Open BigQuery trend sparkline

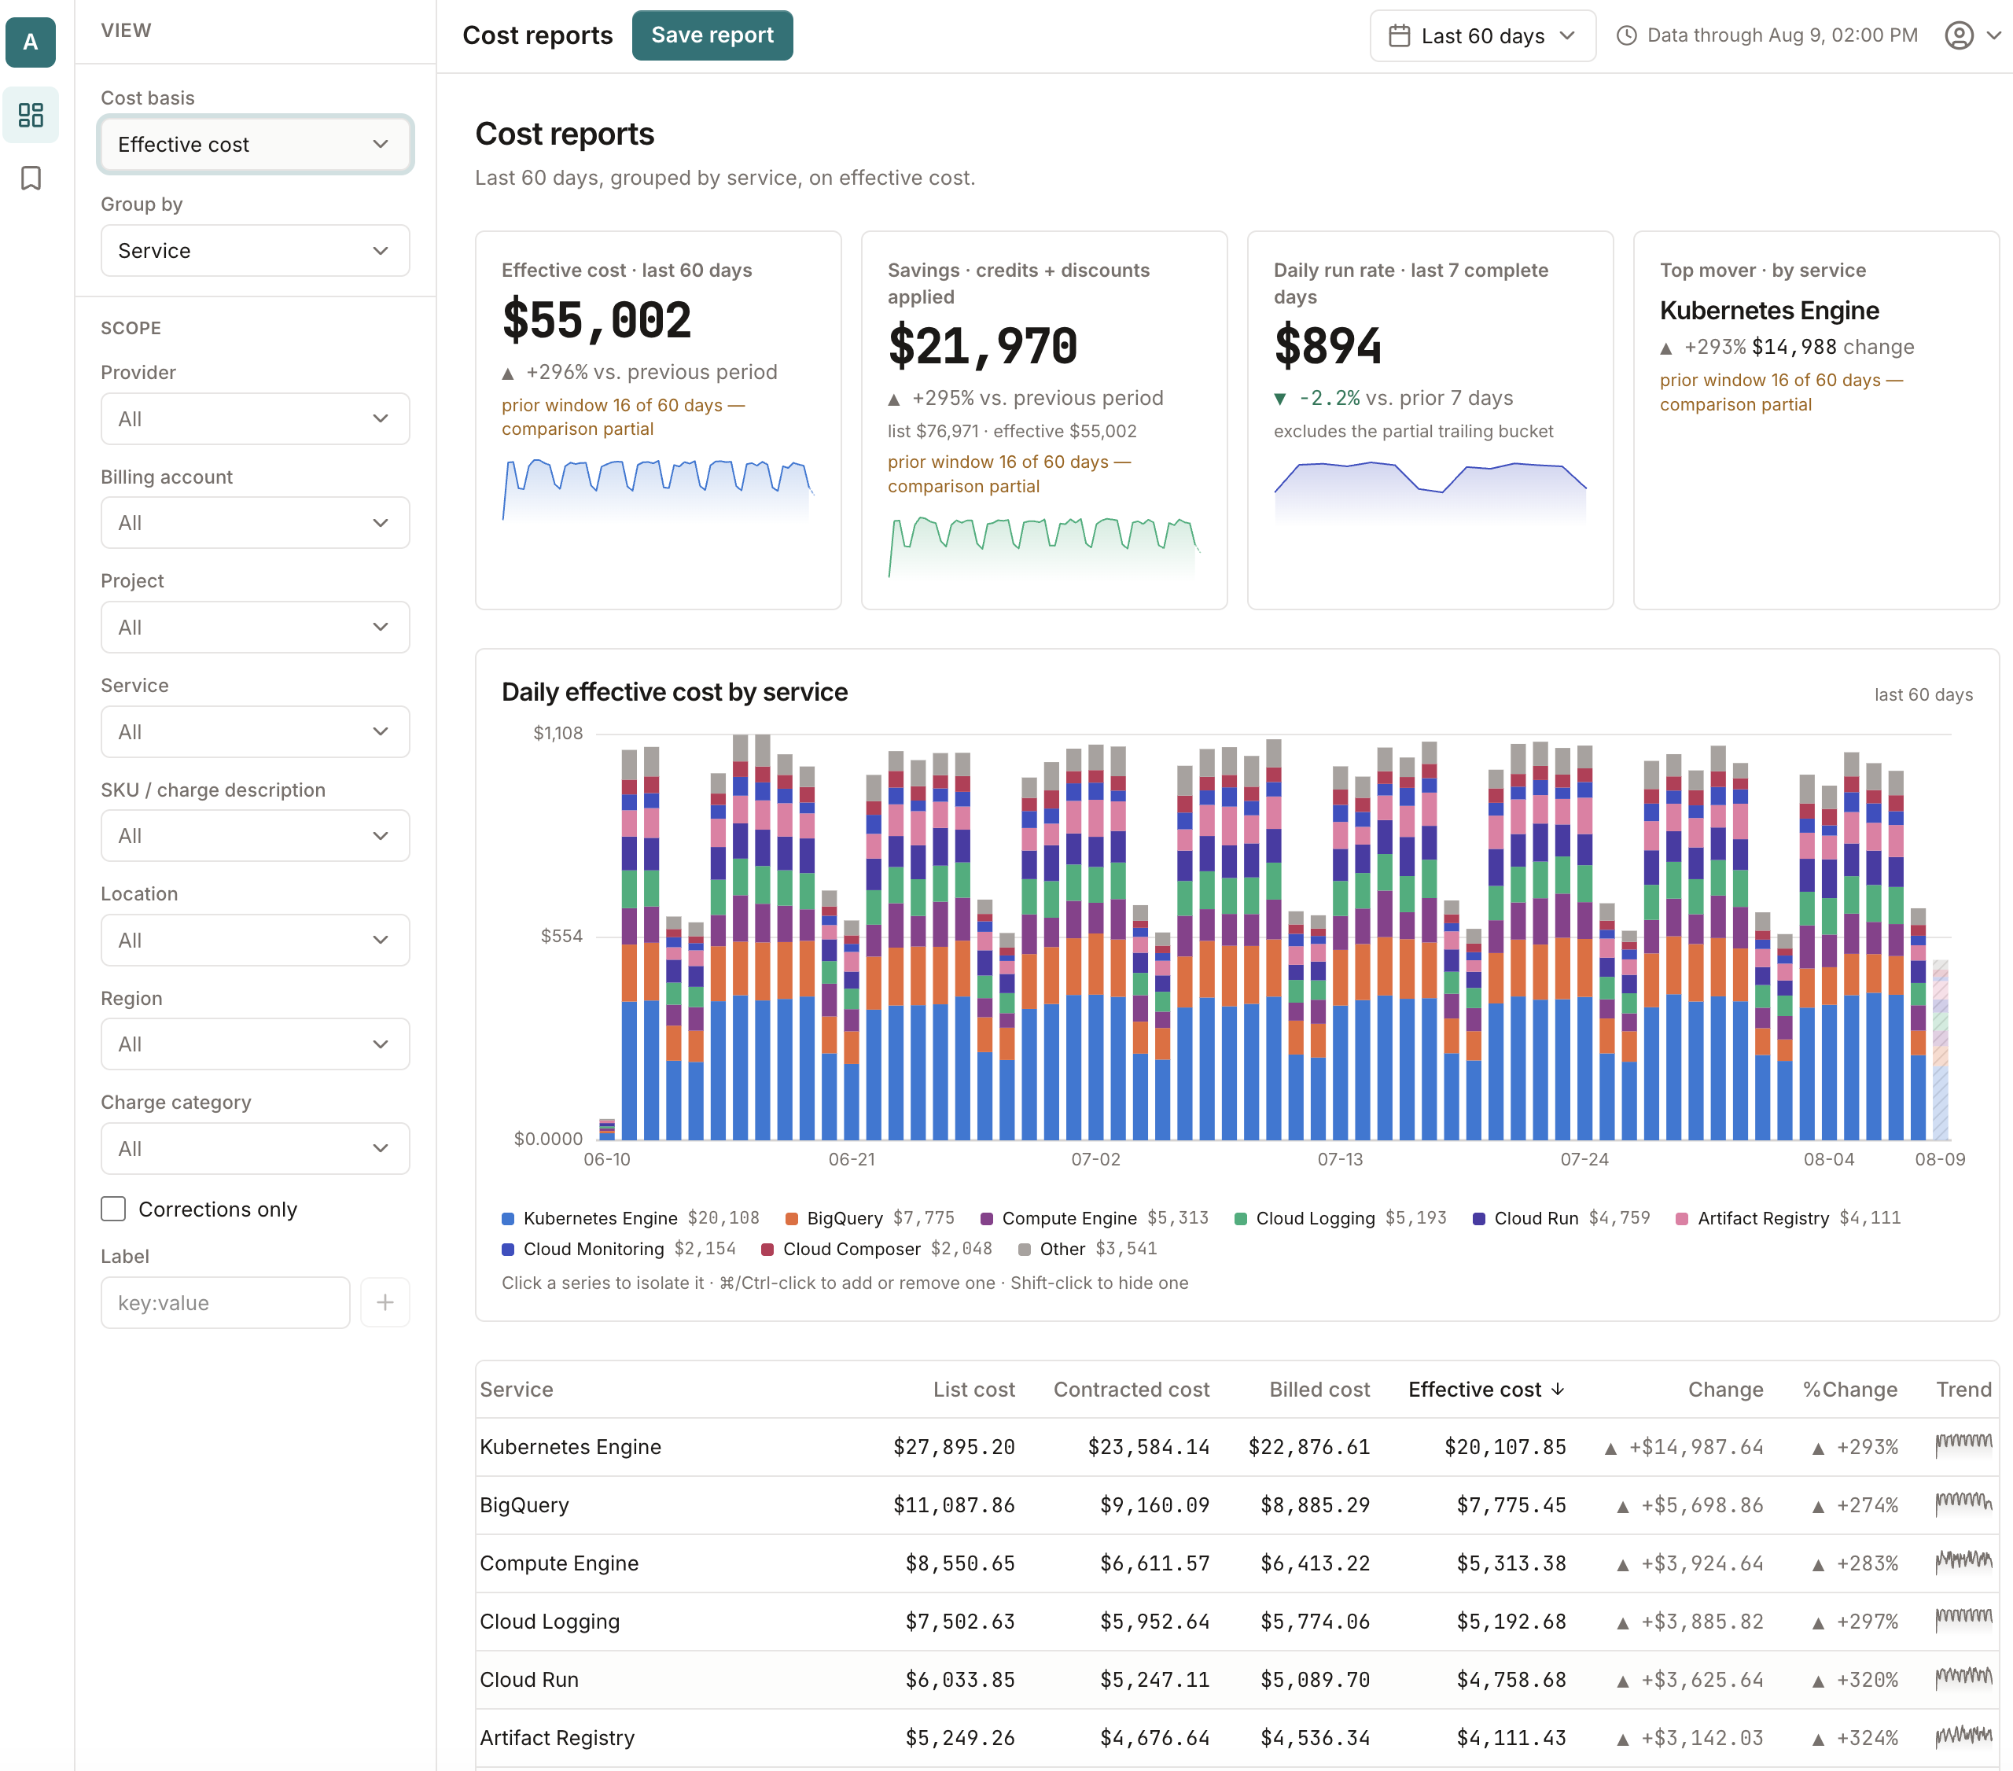(x=1963, y=1504)
